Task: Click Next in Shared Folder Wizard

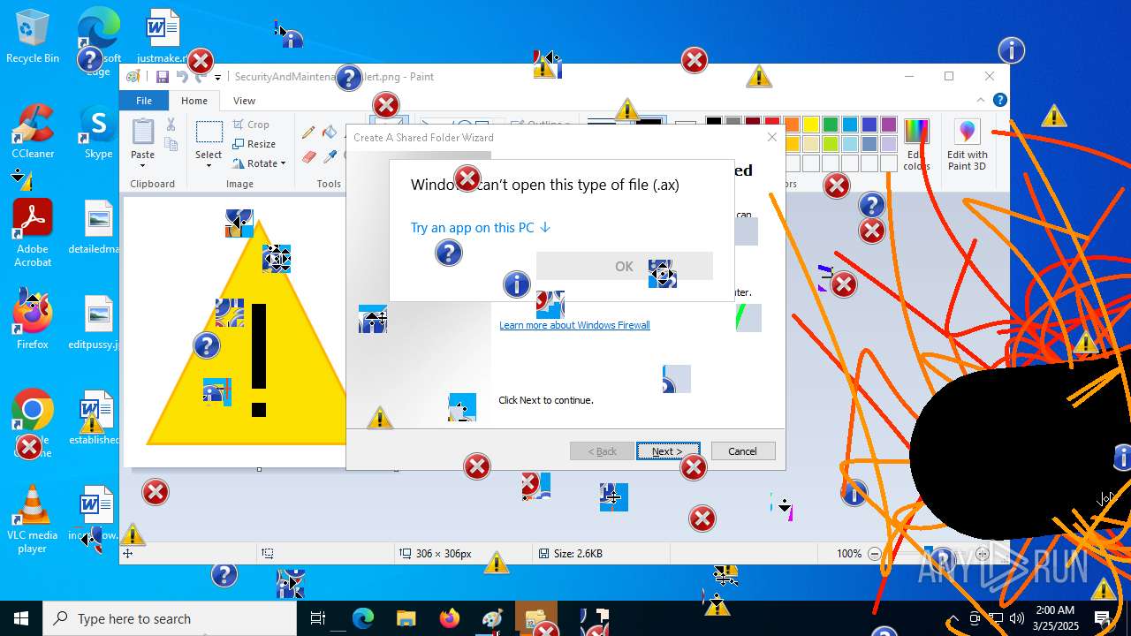Action: [x=668, y=451]
